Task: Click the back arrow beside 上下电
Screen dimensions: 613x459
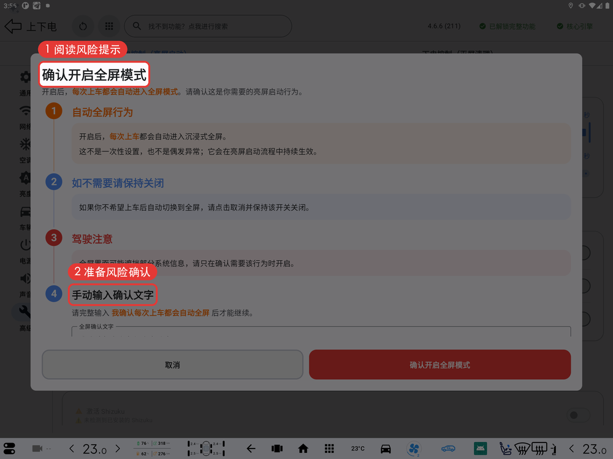Action: pos(13,26)
